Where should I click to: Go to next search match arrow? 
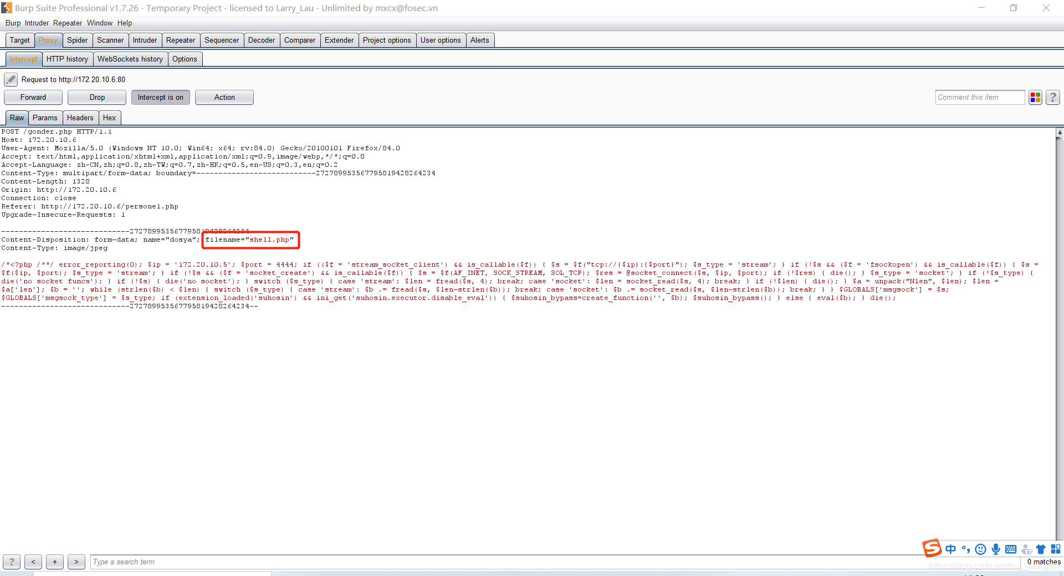[76, 562]
